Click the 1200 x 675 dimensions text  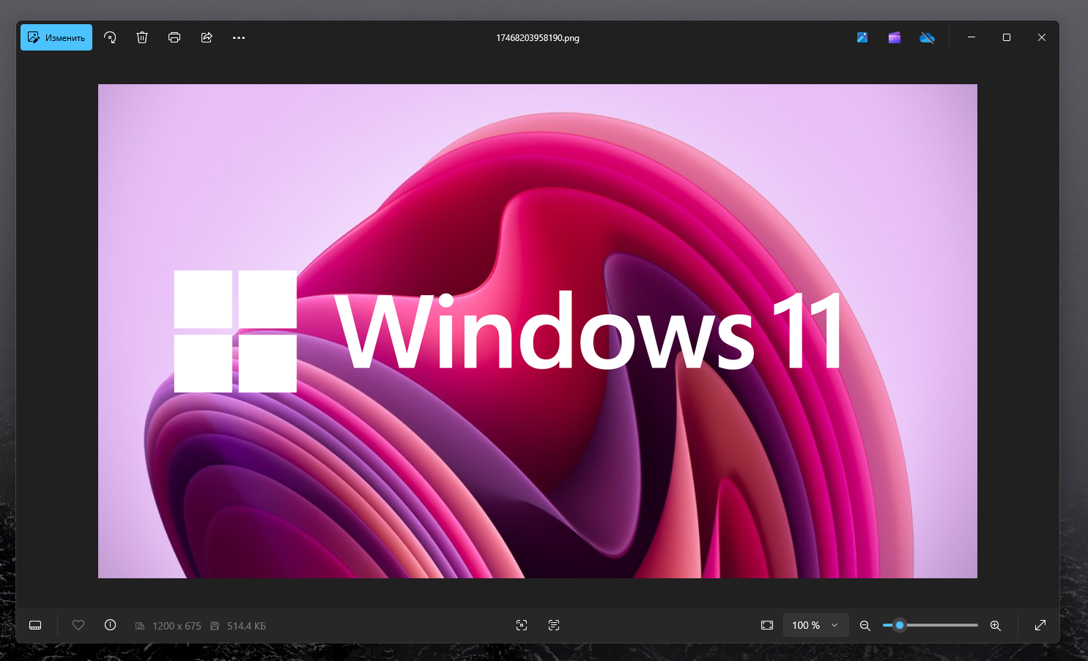tap(177, 626)
